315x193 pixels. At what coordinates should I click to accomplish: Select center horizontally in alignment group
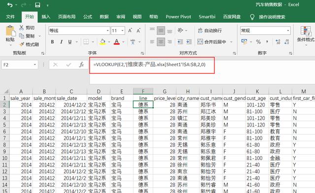161,42
